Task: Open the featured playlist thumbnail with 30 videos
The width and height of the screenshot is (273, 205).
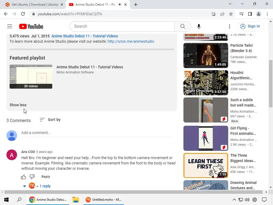Action: [x=31, y=77]
